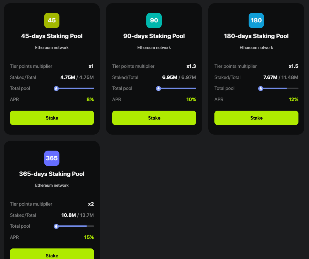This screenshot has width=309, height=259.
Task: Click the 90-days total pool progress bar
Action: [176, 89]
